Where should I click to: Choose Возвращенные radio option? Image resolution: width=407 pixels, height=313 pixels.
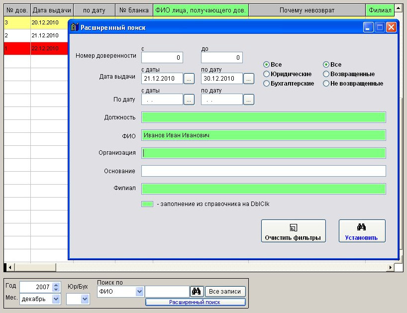pyautogui.click(x=326, y=74)
